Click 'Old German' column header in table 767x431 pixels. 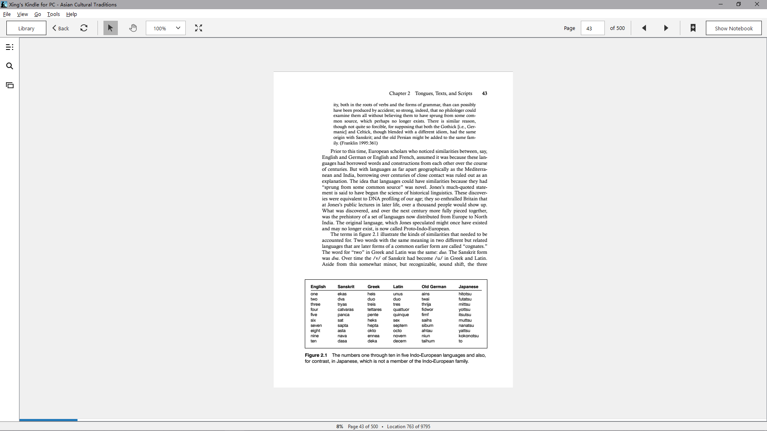[x=434, y=287]
